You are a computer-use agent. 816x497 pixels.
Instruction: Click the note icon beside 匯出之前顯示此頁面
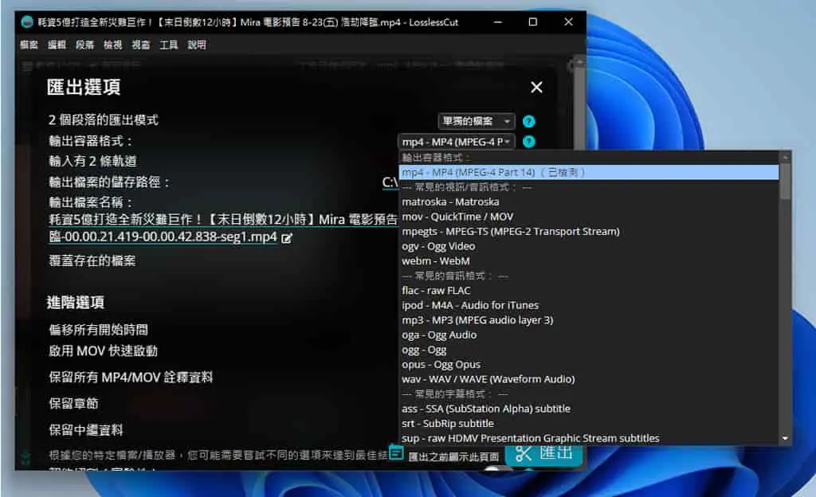396,453
